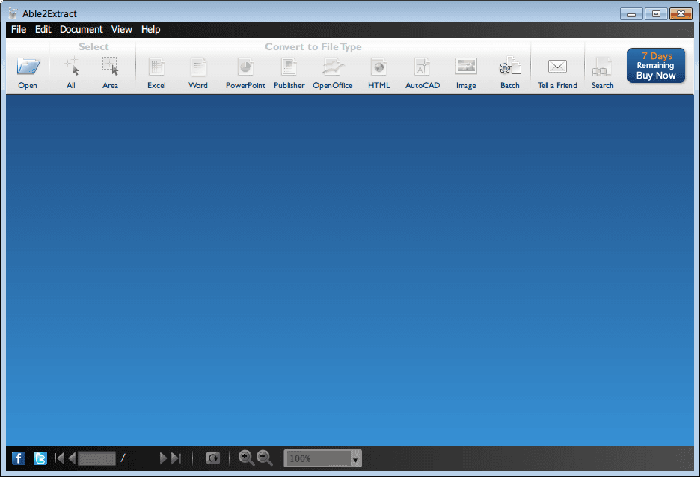Zoom in with the magnifier plus
The image size is (700, 477).
[x=245, y=458]
